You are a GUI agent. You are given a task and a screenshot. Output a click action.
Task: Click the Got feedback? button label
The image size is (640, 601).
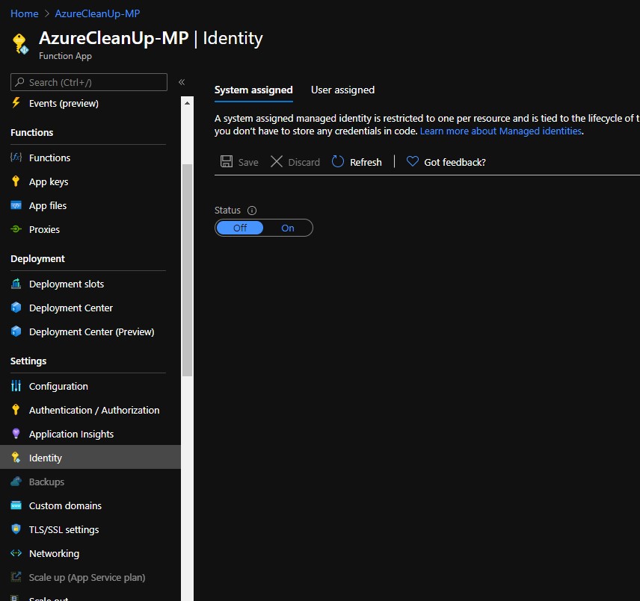[x=455, y=162]
